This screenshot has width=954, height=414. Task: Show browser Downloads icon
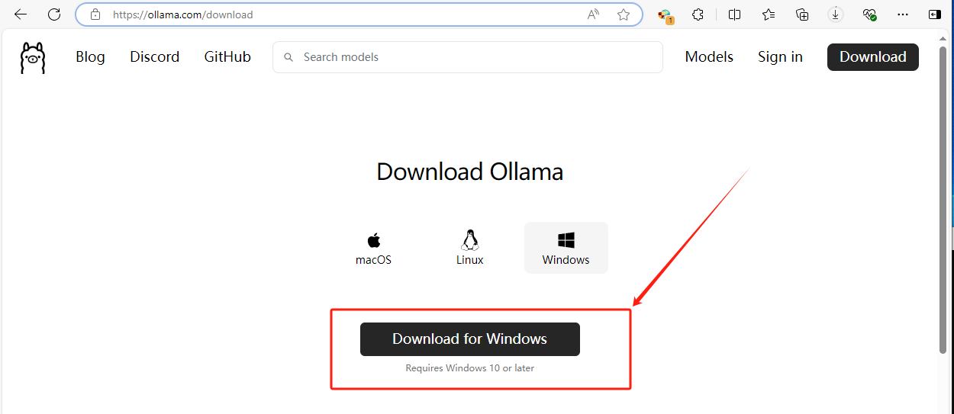click(x=836, y=14)
